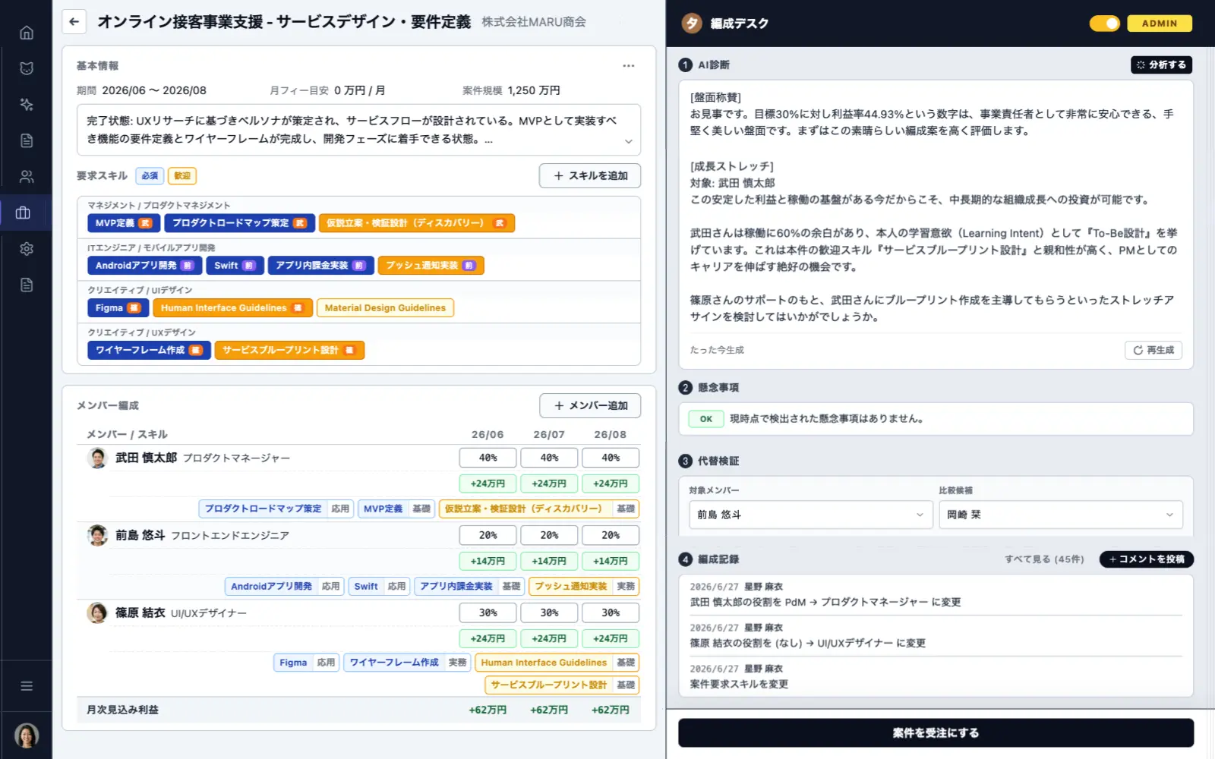Edit 篠原 結衣's 26/06 allocation field
Viewport: 1215px width, 759px height.
pos(488,613)
